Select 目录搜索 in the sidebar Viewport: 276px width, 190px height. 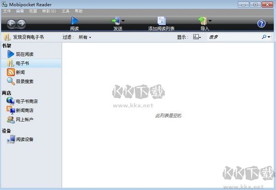tap(20, 81)
